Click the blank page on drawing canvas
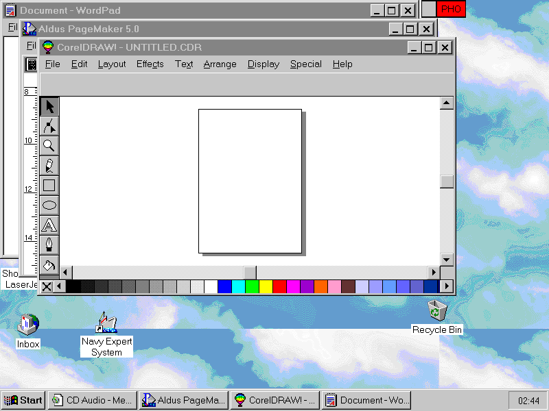The width and height of the screenshot is (549, 411). [250, 181]
